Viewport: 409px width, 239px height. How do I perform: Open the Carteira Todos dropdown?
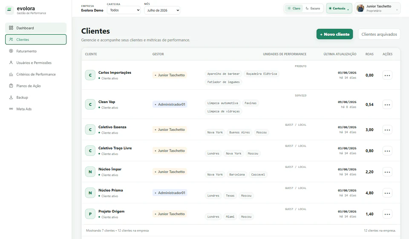[124, 10]
